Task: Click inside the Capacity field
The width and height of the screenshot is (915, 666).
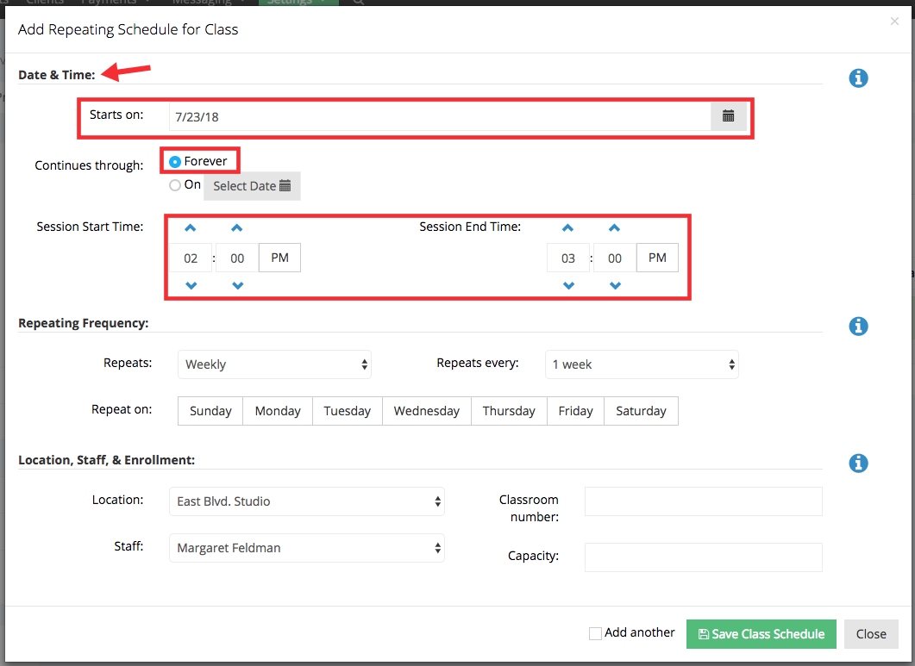Action: click(x=703, y=557)
